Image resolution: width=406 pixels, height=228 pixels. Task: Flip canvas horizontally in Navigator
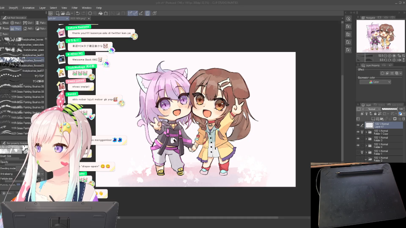pyautogui.click(x=399, y=60)
